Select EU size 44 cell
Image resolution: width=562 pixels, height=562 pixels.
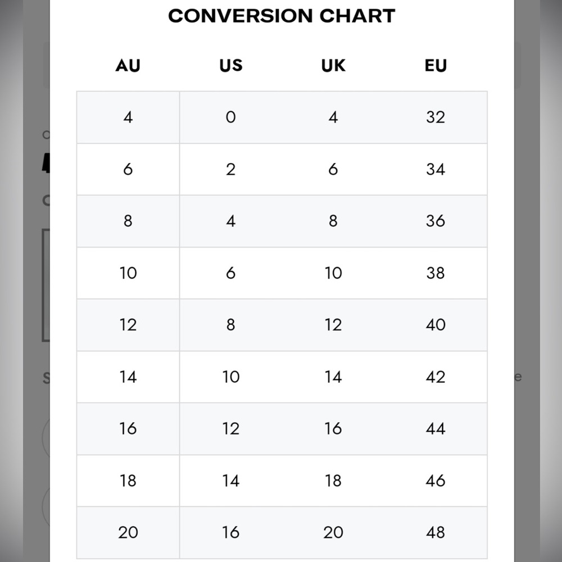coord(436,429)
